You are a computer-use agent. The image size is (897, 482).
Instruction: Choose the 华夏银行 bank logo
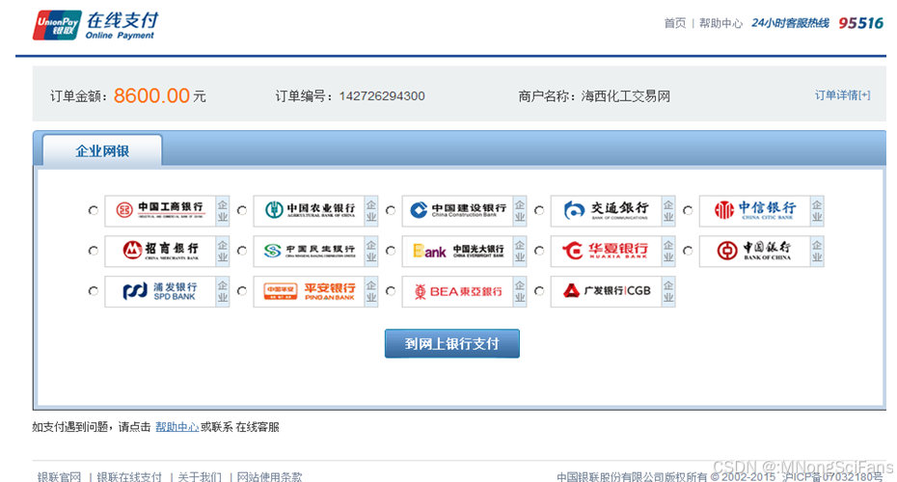pyautogui.click(x=607, y=251)
